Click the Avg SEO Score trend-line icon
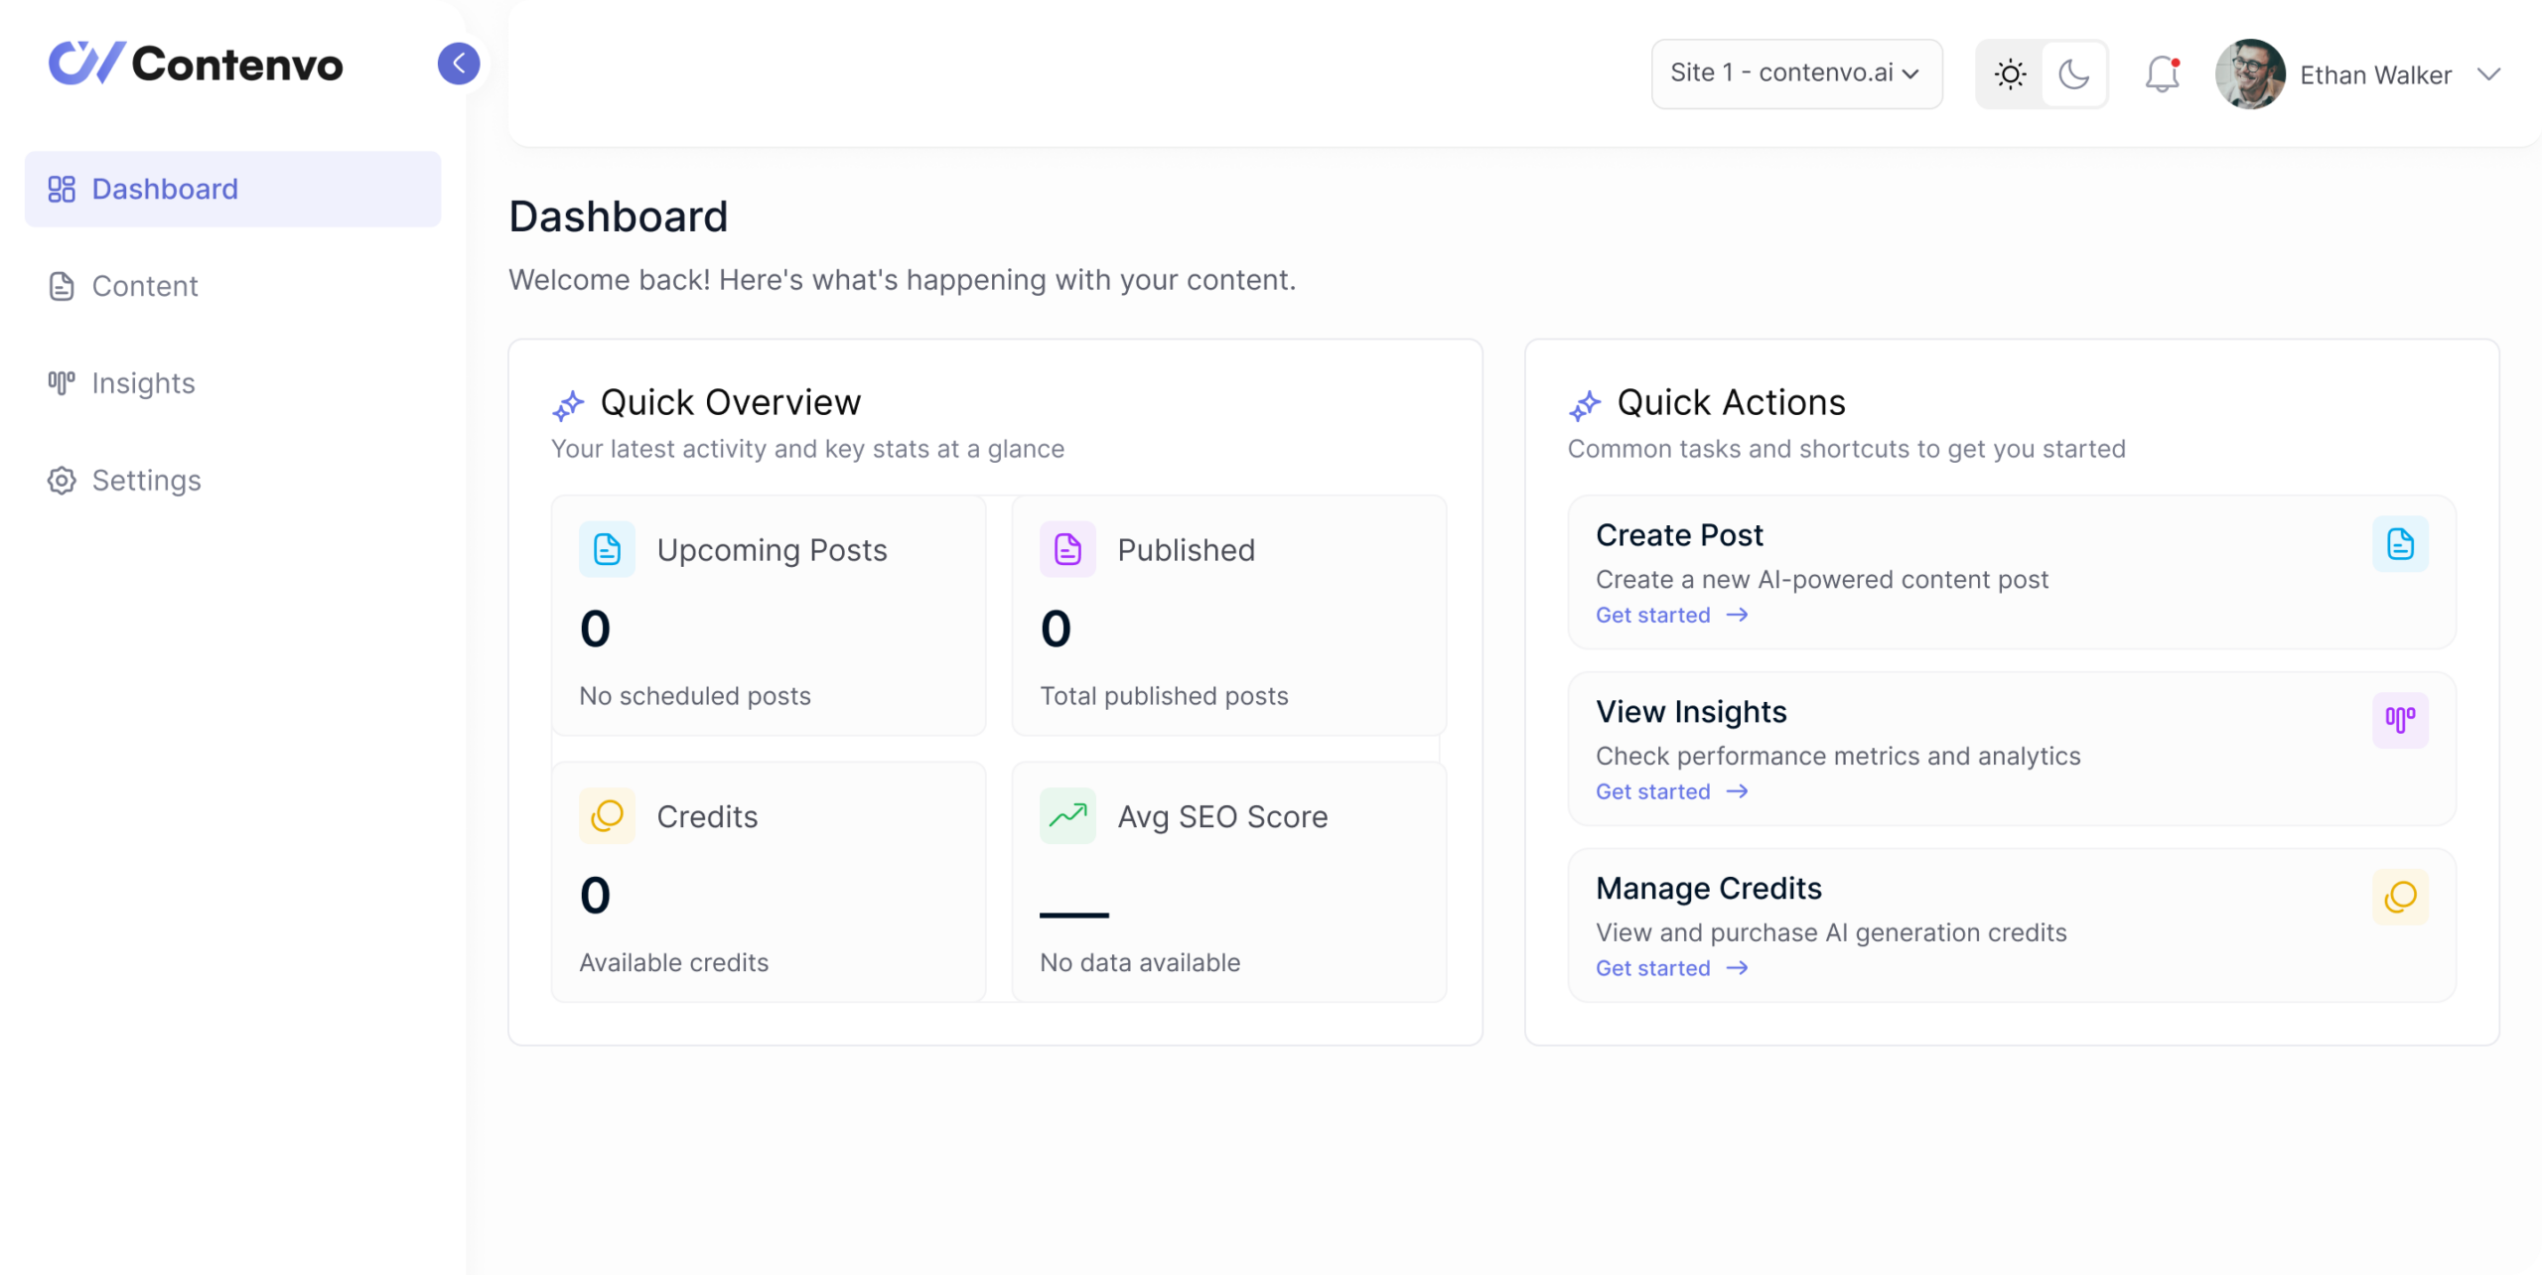The width and height of the screenshot is (2542, 1275). 1067,815
